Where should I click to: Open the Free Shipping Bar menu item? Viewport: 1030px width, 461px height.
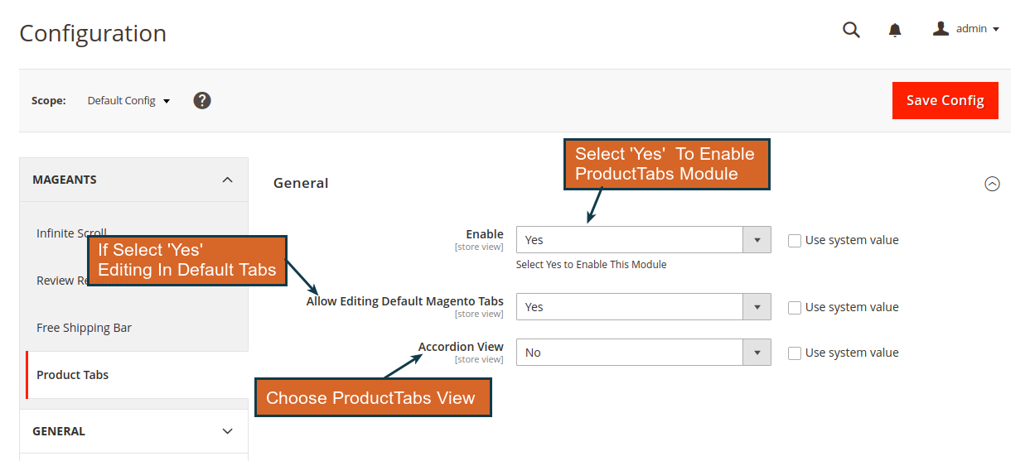click(84, 328)
